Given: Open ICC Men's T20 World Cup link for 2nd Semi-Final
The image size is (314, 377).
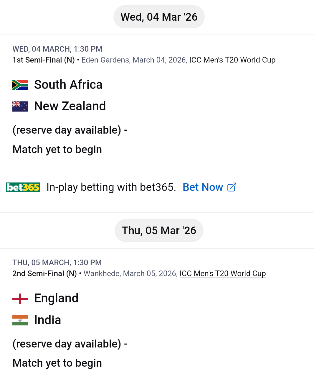Looking at the screenshot, I should coord(223,274).
